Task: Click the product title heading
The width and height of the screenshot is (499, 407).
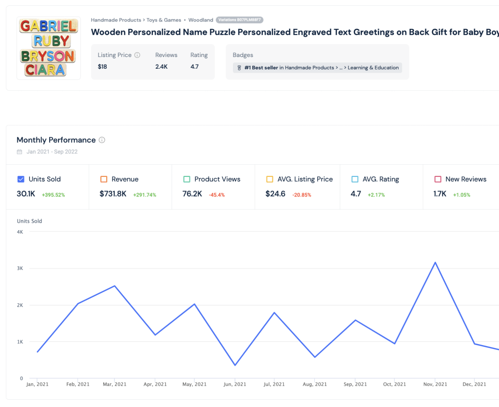Action: pos(295,32)
